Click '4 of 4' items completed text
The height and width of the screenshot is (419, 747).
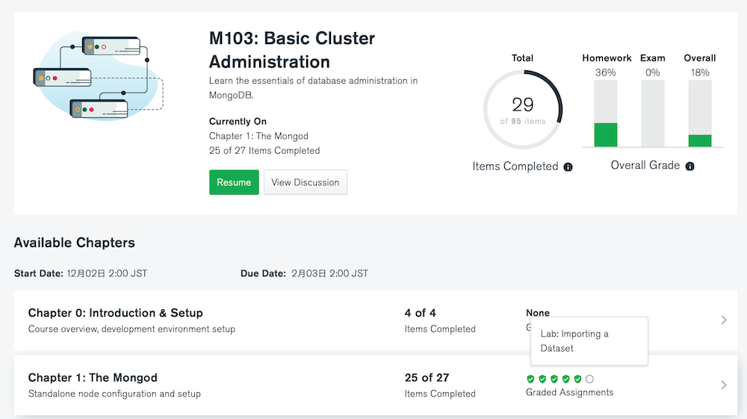420,313
